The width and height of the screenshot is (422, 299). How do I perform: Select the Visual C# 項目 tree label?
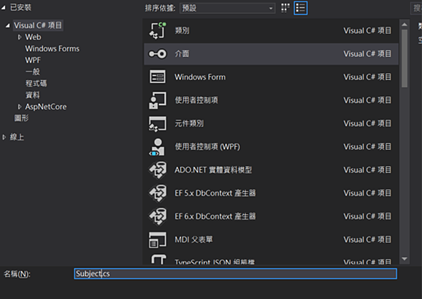pos(38,25)
